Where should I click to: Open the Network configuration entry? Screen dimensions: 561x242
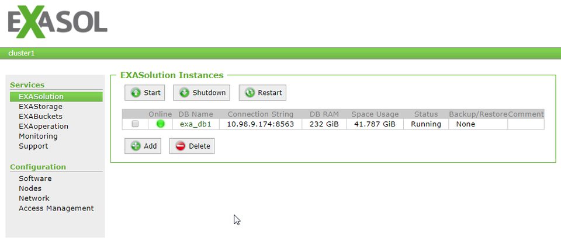(x=34, y=199)
